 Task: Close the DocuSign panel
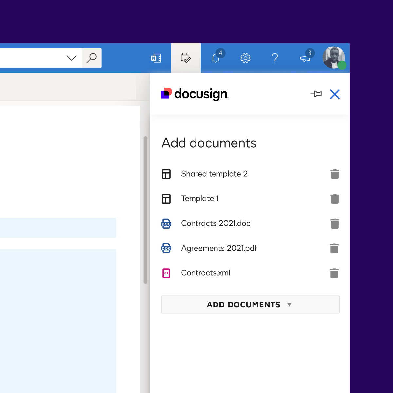(335, 94)
